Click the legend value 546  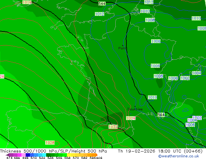click(59, 158)
